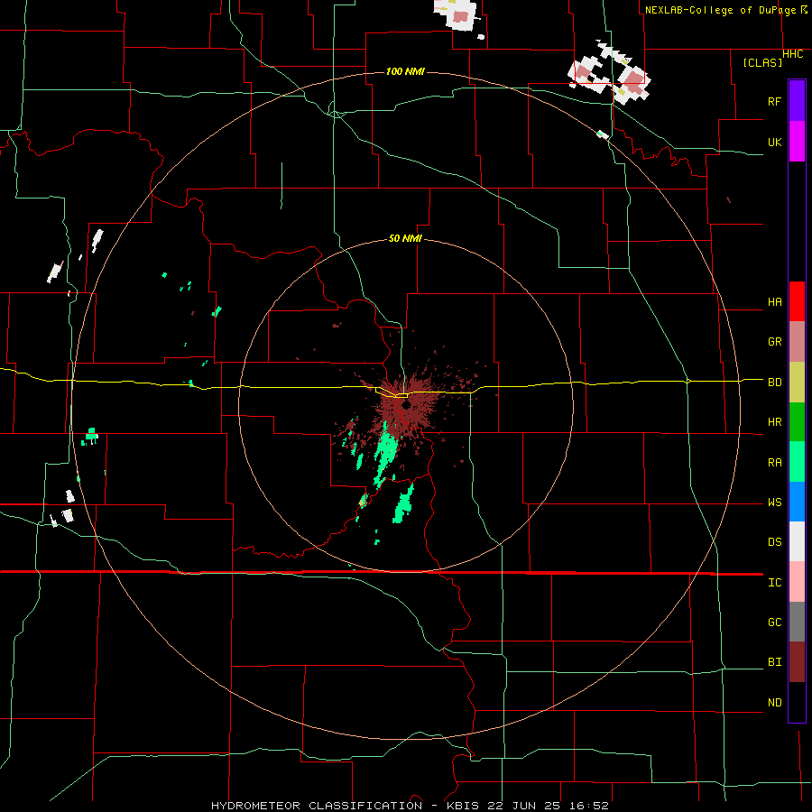Click the DS white legend swatch
The width and height of the screenshot is (812, 812).
797,541
